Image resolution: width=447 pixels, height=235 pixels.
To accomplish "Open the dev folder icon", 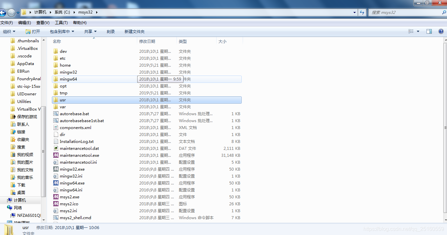I will pyautogui.click(x=56, y=51).
